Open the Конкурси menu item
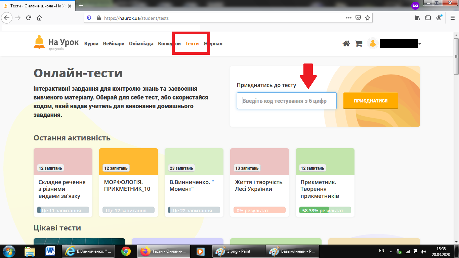 (x=169, y=44)
